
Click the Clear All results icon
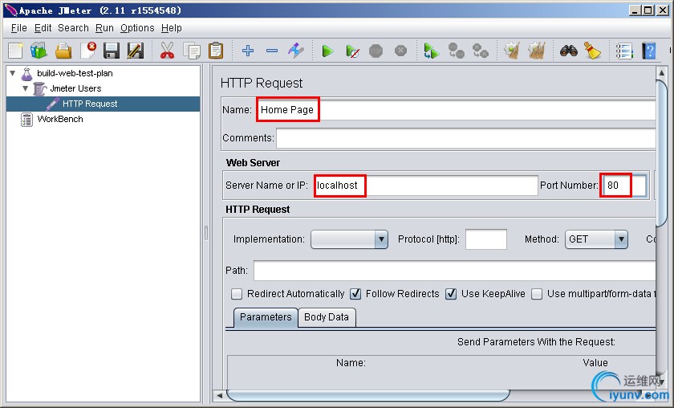537,51
